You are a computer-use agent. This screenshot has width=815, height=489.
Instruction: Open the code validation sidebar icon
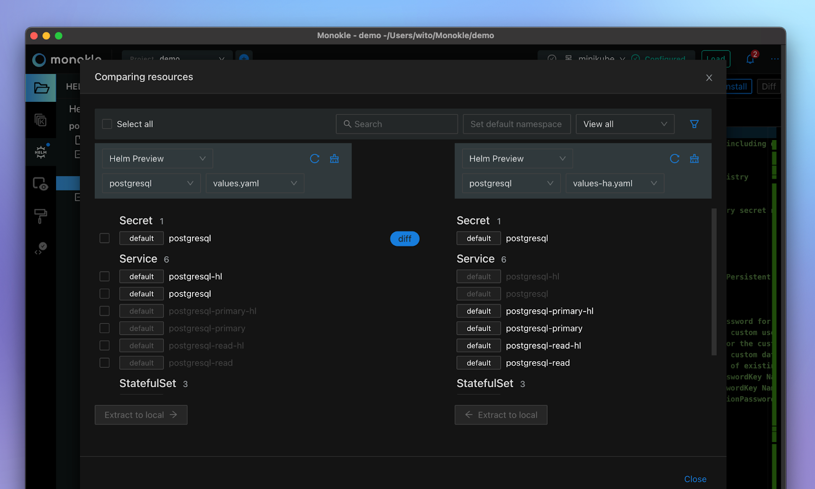tap(40, 248)
